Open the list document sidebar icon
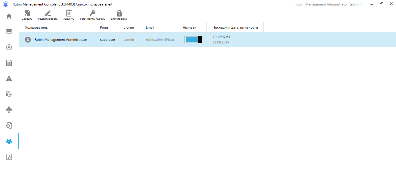396x194 pixels. pyautogui.click(x=9, y=63)
